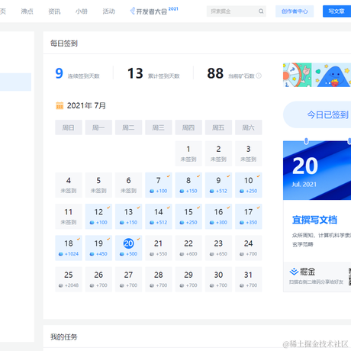Click the 我的任务 heading
The width and height of the screenshot is (351, 351).
point(64,337)
